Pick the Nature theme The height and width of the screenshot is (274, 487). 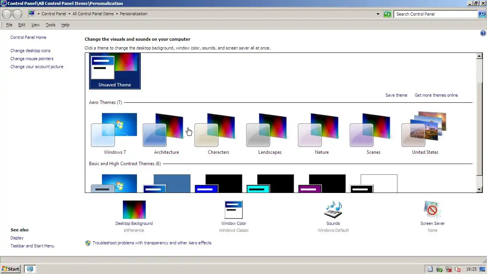[x=321, y=134]
